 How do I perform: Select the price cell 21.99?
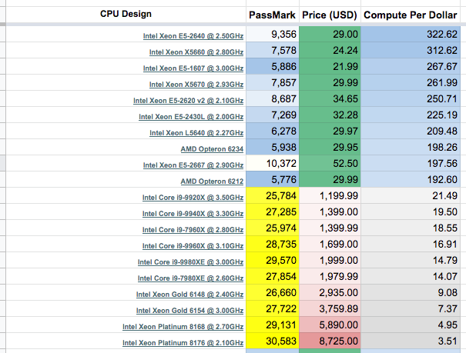point(330,66)
